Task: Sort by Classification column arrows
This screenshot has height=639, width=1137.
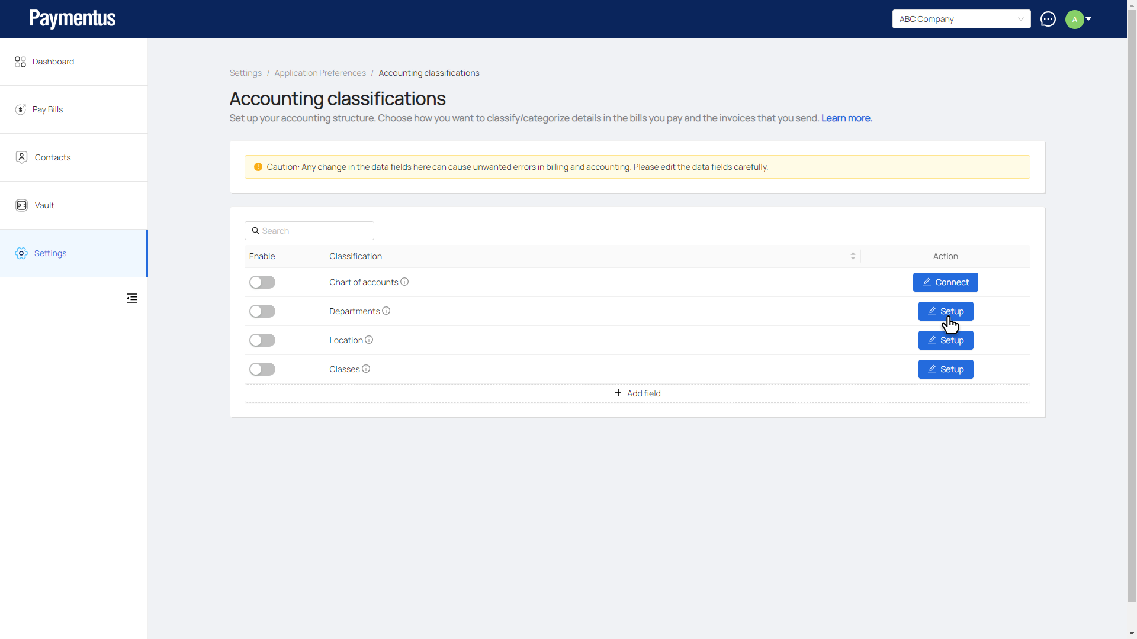Action: 853,256
